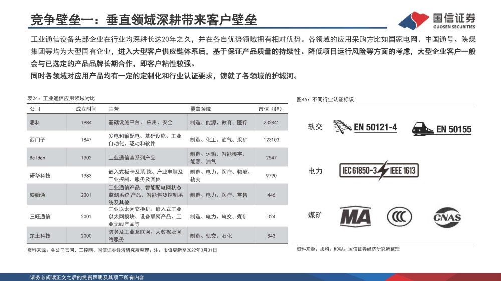Click the CNAS accreditation logo
This screenshot has width=501, height=281.
coord(447,218)
